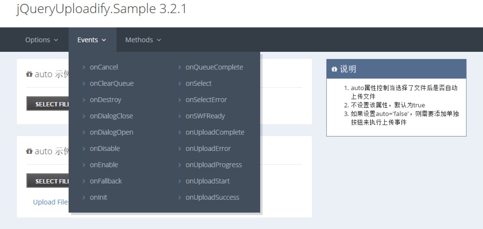Open the onDialogOpen event page

click(x=112, y=132)
